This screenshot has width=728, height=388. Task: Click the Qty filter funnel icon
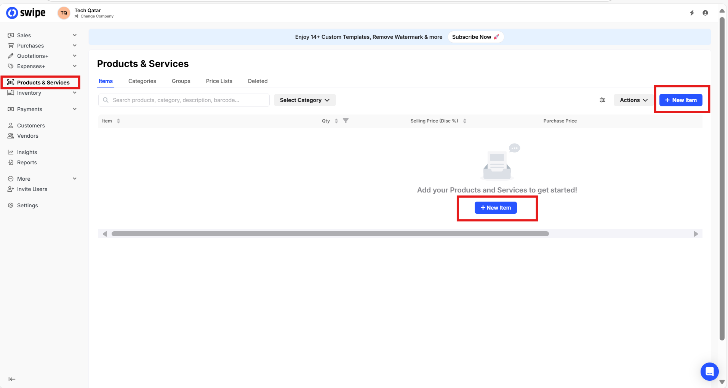click(346, 121)
